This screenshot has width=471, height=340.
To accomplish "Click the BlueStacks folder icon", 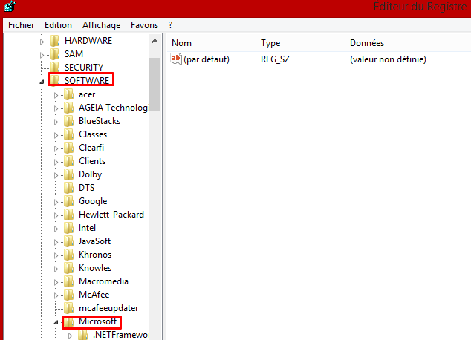I will (x=69, y=121).
